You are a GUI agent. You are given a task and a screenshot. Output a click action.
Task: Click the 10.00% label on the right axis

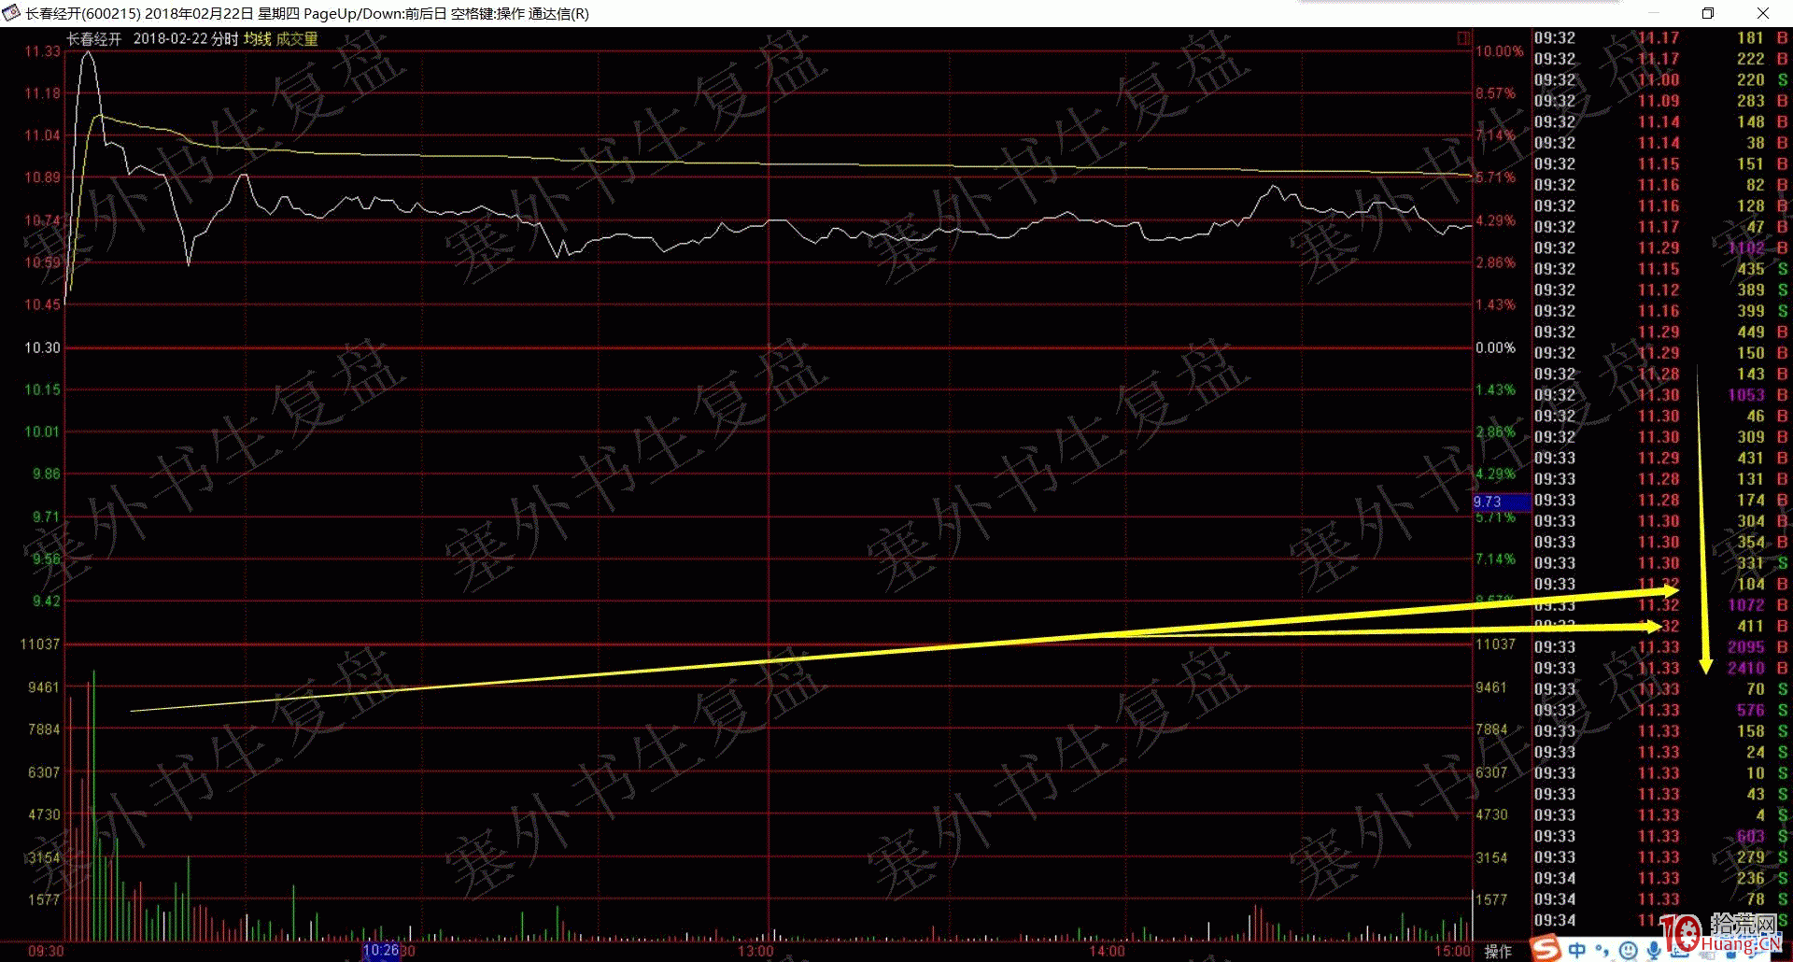(x=1499, y=51)
